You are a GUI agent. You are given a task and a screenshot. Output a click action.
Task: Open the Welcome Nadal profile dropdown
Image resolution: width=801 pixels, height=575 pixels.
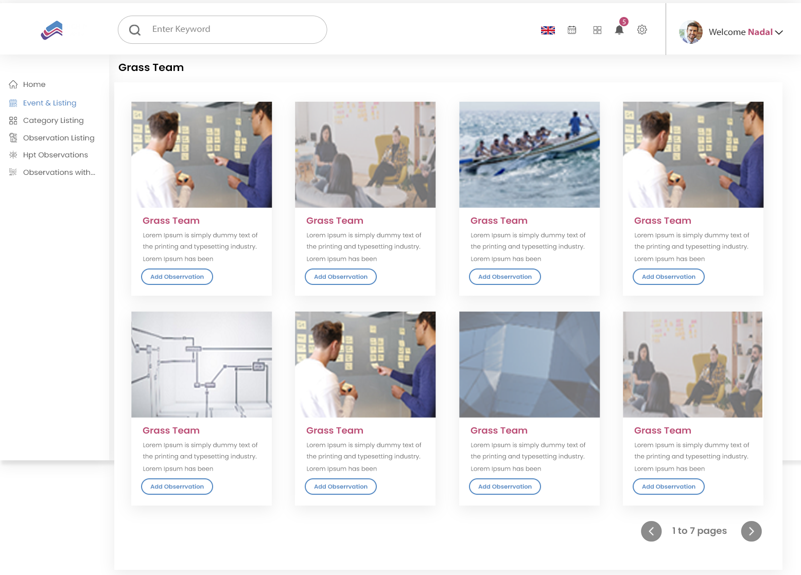click(x=745, y=32)
